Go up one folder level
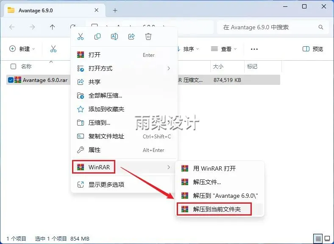The width and height of the screenshot is (334, 244). pyautogui.click(x=52, y=27)
